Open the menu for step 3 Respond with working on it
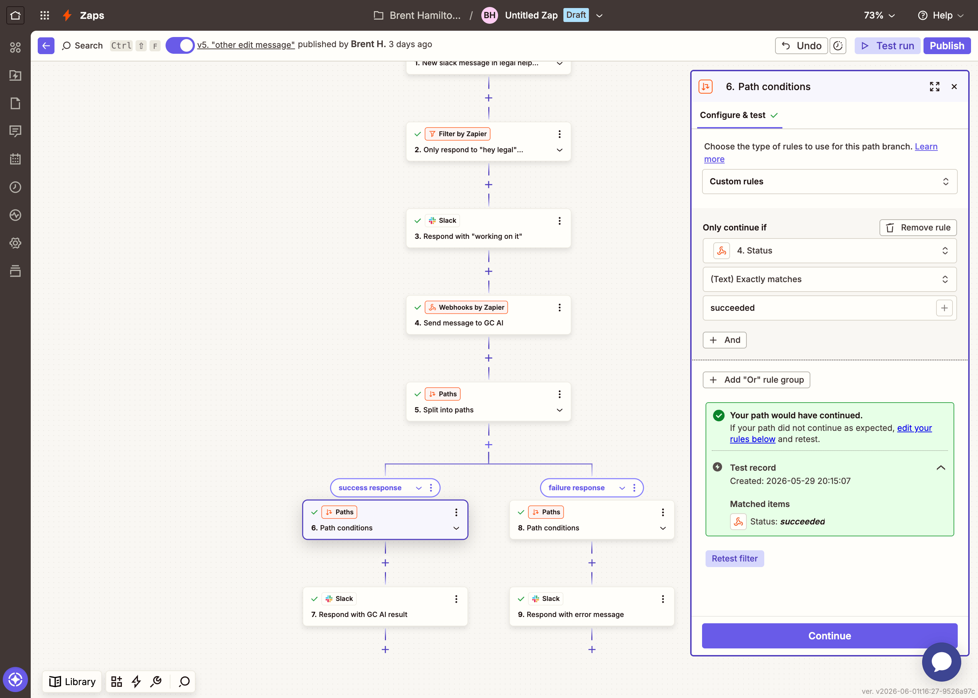978x698 pixels. coord(559,221)
